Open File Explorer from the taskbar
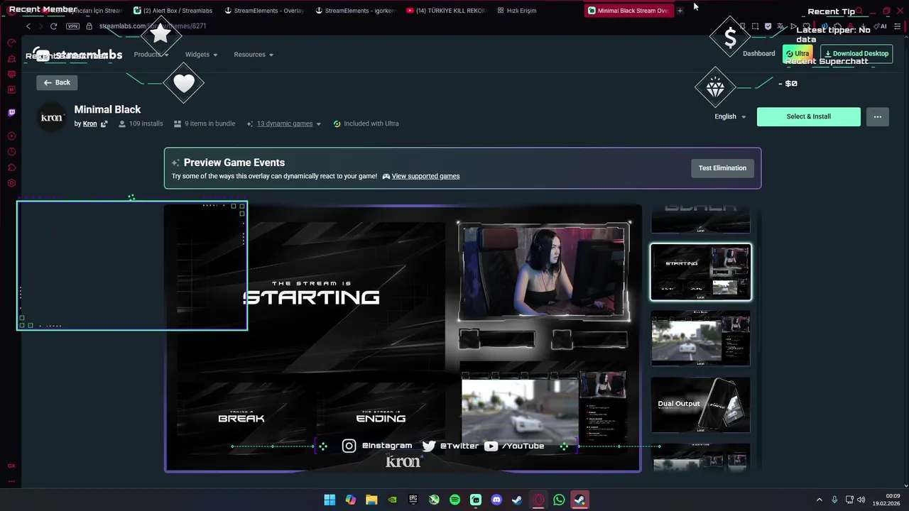The height and width of the screenshot is (511, 909). pyautogui.click(x=371, y=500)
